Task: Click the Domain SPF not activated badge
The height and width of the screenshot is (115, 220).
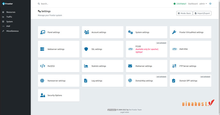Action: tap(205, 77)
